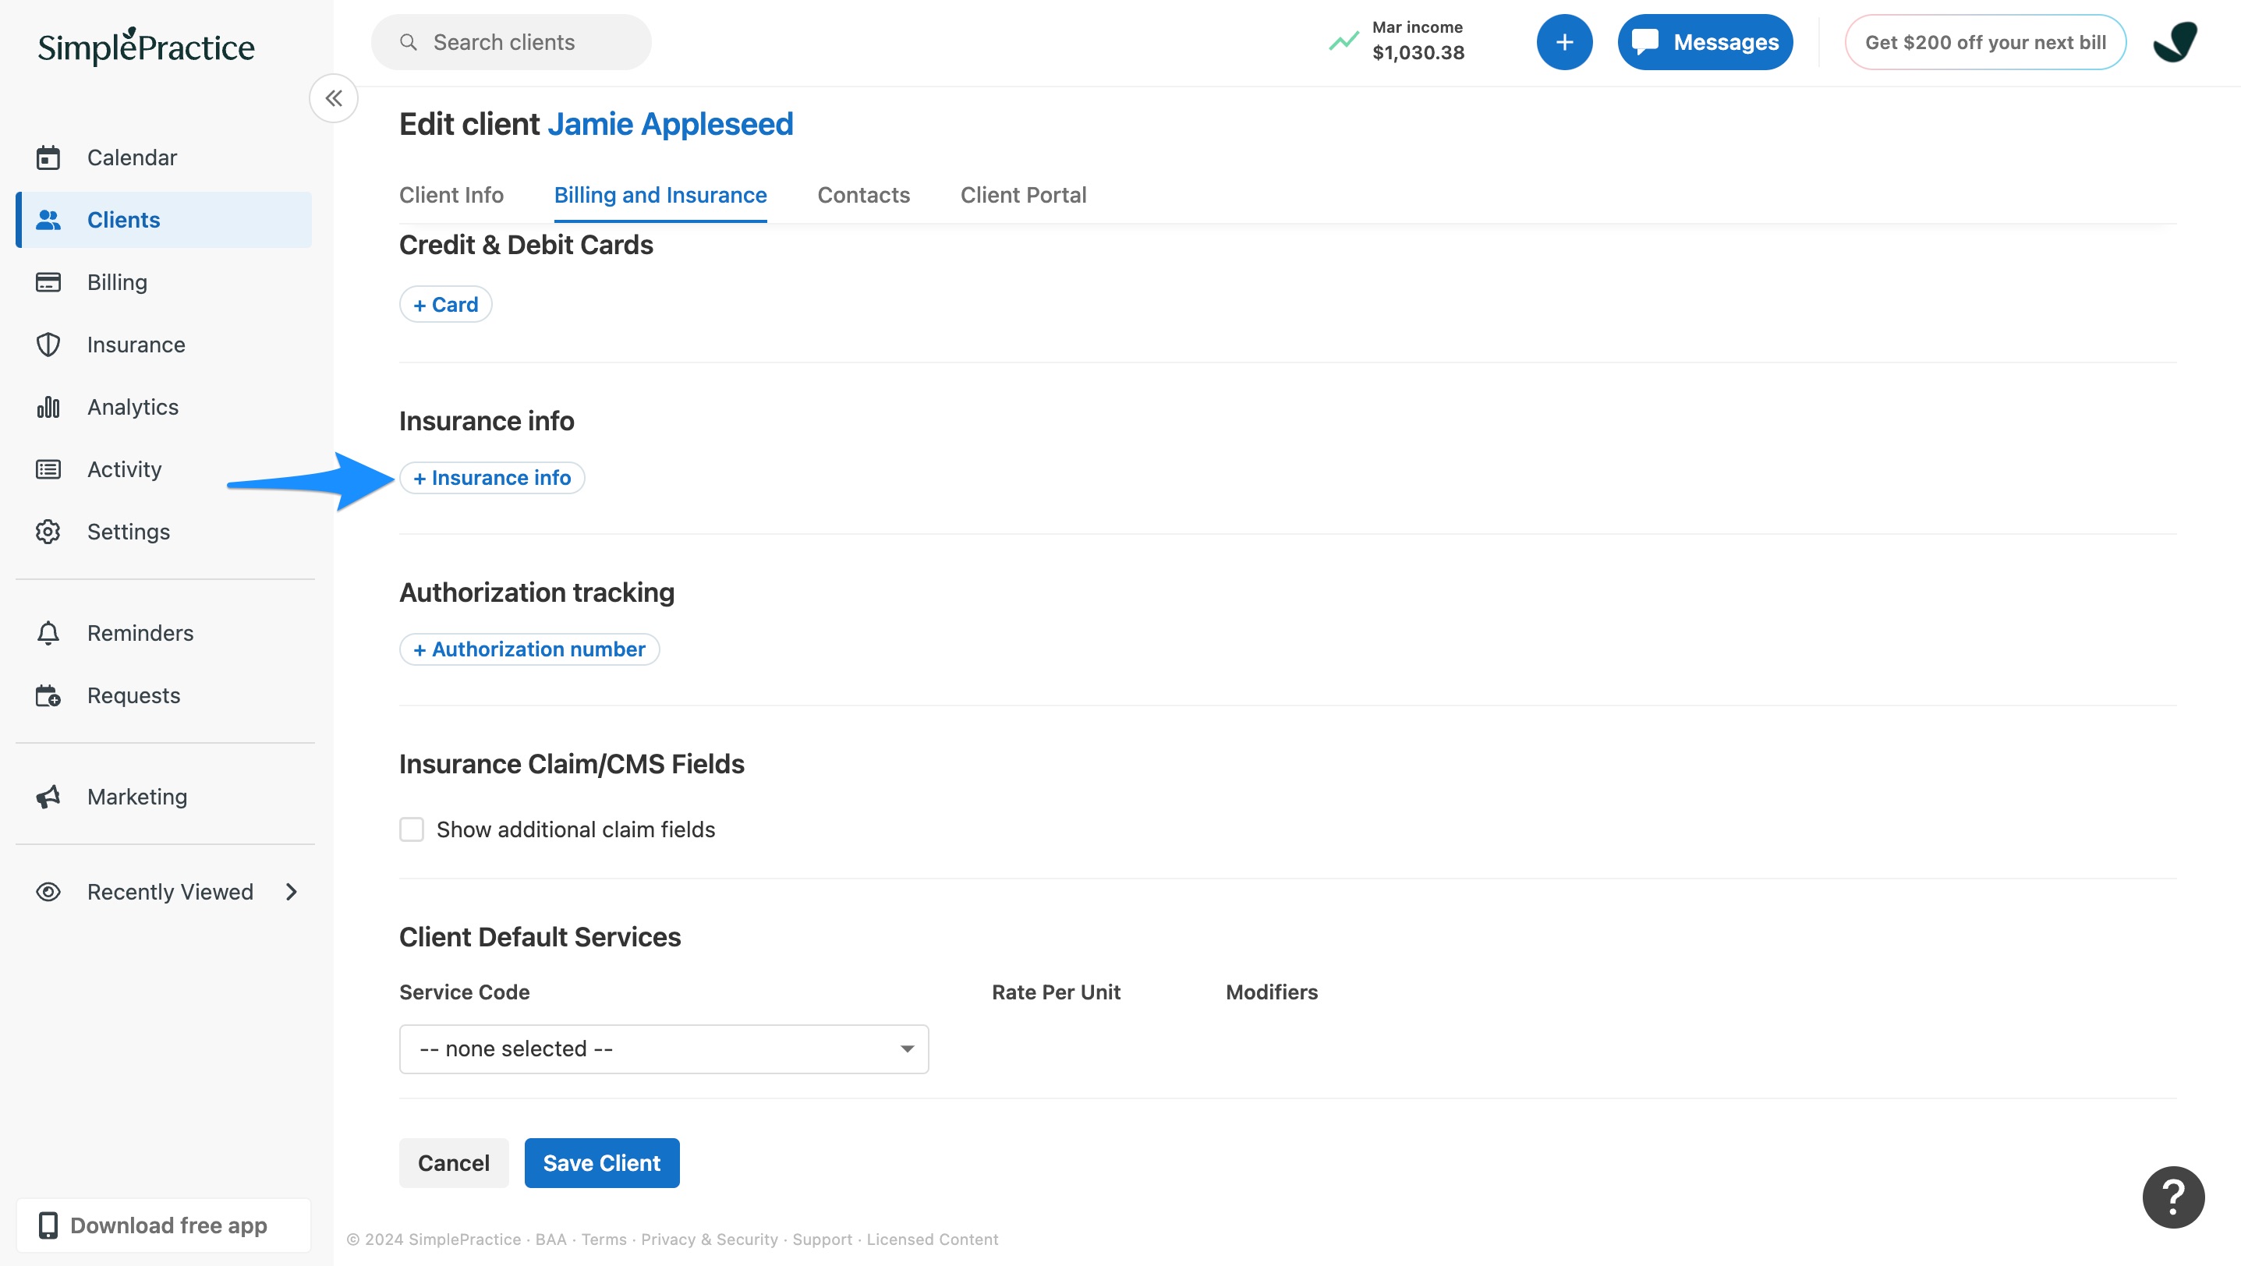Click the Clients people icon
Screen dimensions: 2241x1266
click(48, 220)
